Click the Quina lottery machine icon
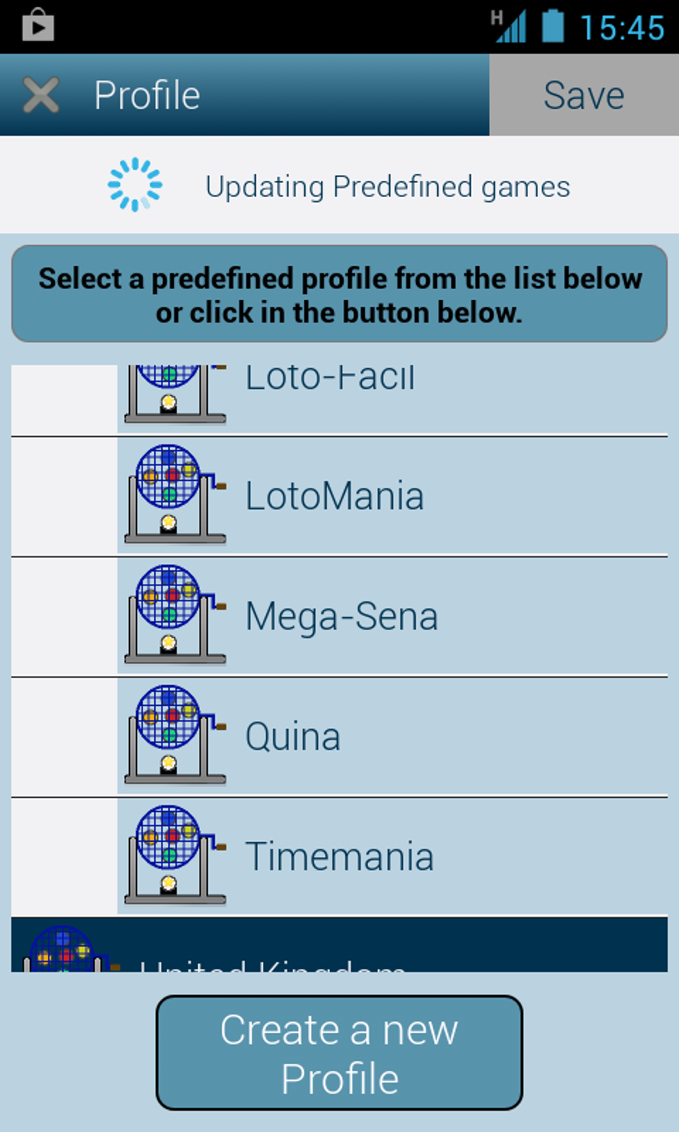Image resolution: width=679 pixels, height=1132 pixels. coord(174,734)
